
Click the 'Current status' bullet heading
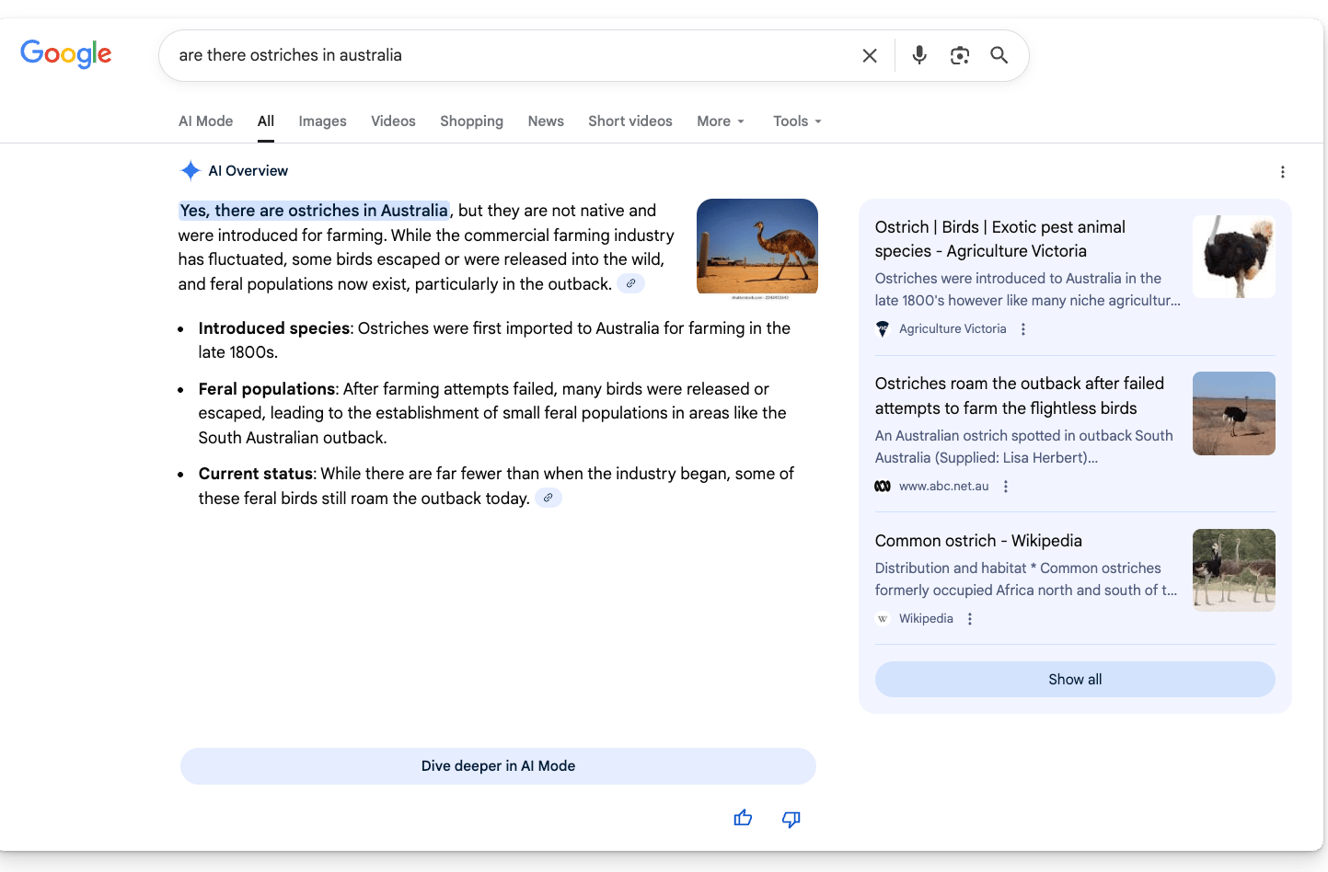(256, 474)
